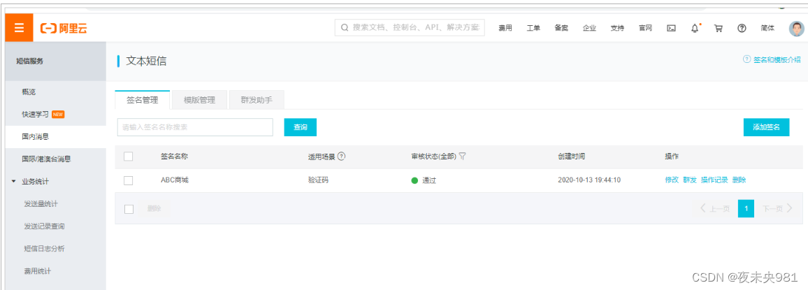Click 操作记录 for ABC商城

click(714, 180)
